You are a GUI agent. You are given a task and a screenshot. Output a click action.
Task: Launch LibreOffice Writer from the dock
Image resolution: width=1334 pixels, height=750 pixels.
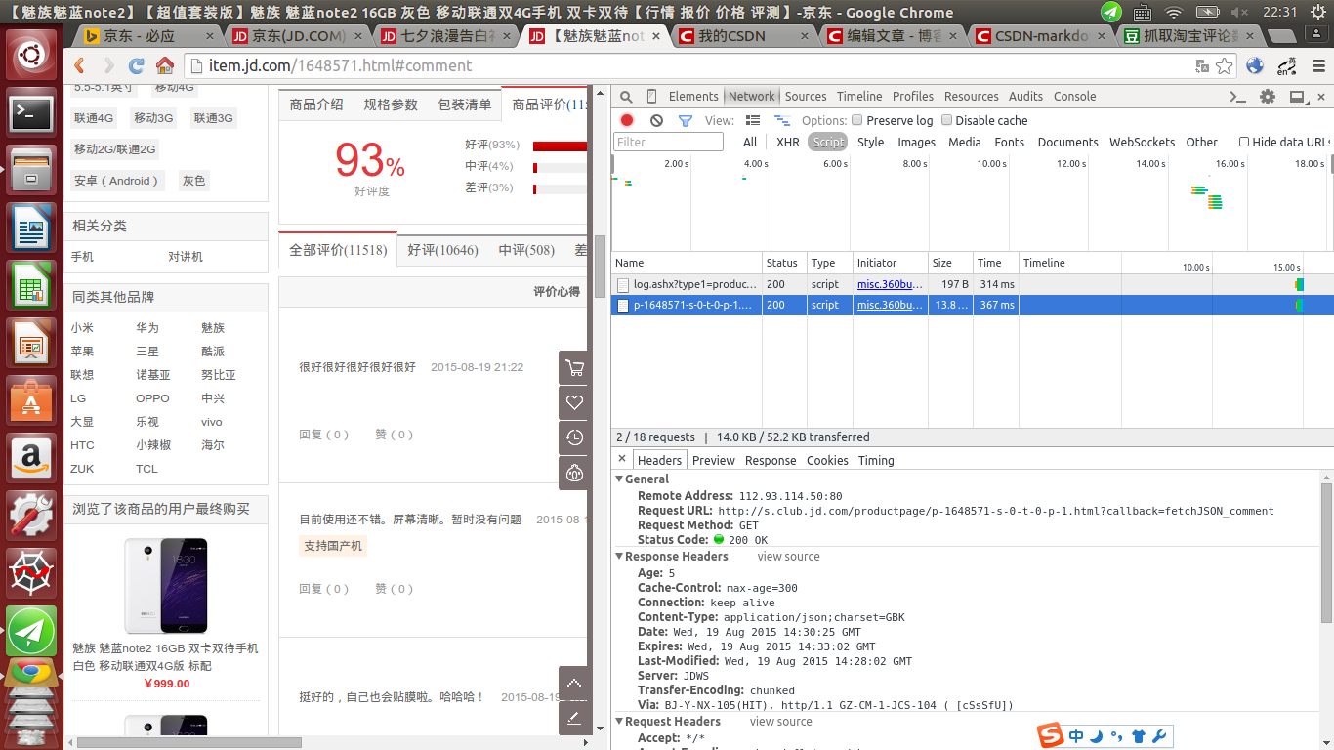tap(31, 229)
